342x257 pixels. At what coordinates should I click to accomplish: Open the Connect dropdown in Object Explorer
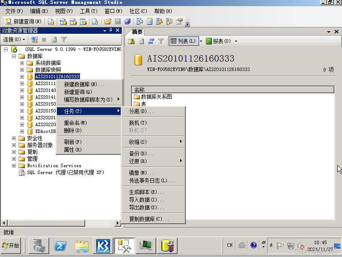14,39
